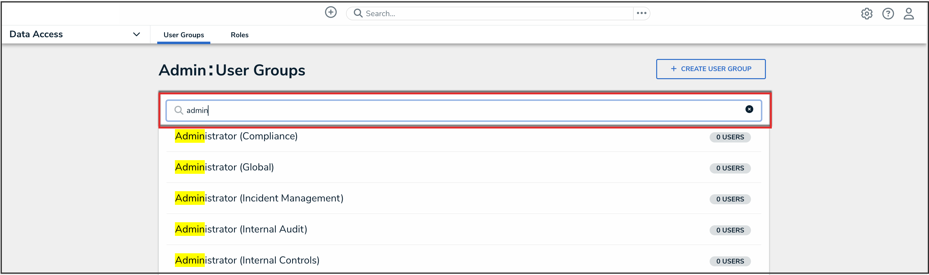Switch to the User Groups tab
Image resolution: width=929 pixels, height=275 pixels.
[184, 35]
